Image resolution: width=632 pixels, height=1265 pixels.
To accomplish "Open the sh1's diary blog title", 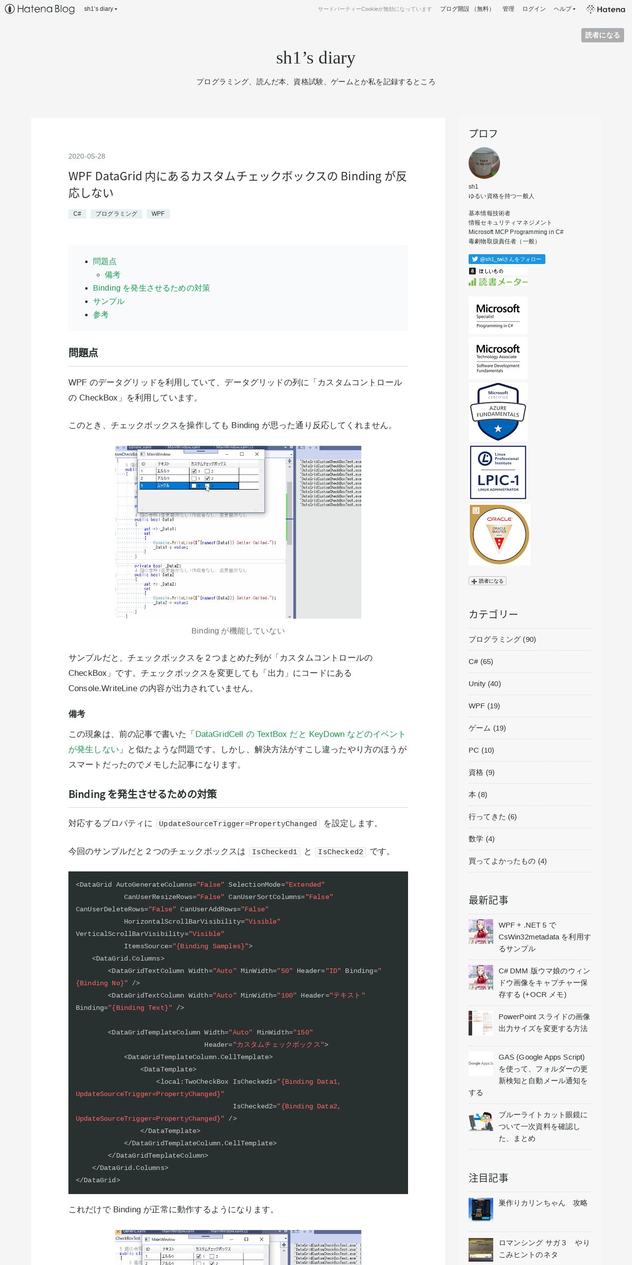I will [x=316, y=58].
